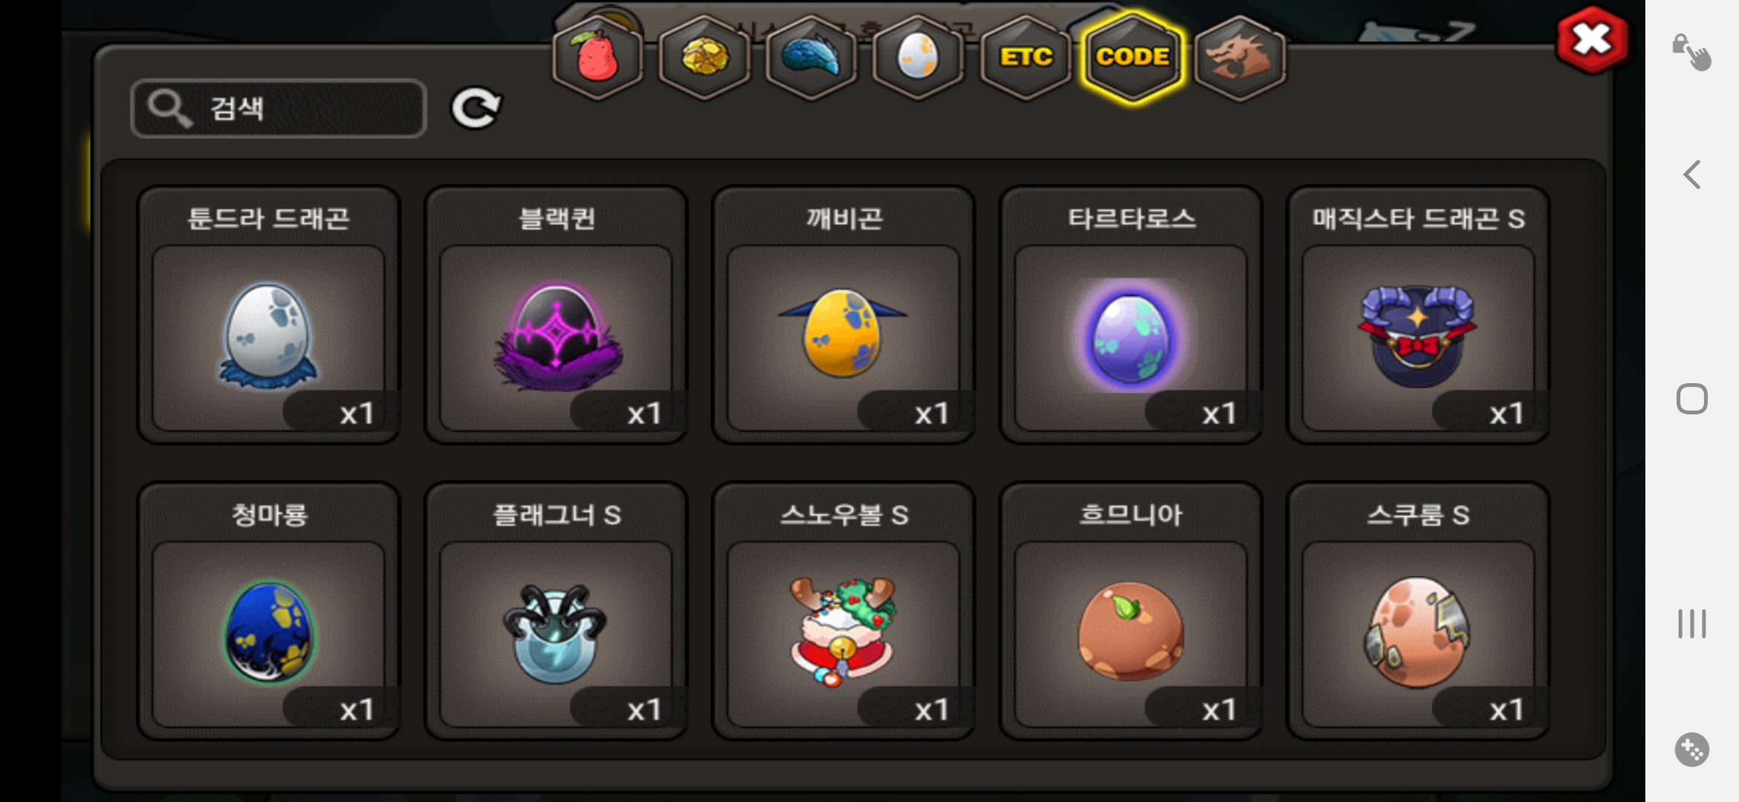Select the 청마룡 blue egg
1739x802 pixels.
[269, 611]
